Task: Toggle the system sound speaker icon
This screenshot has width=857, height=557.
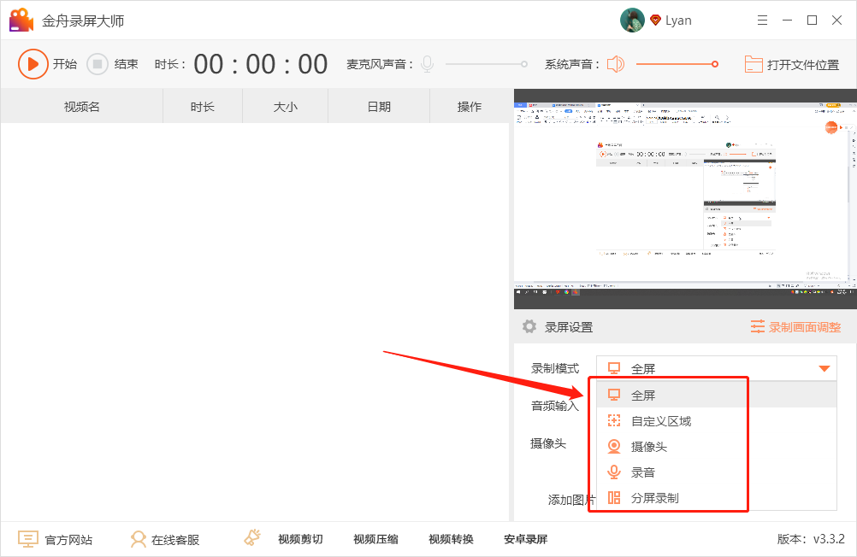Action: point(616,64)
